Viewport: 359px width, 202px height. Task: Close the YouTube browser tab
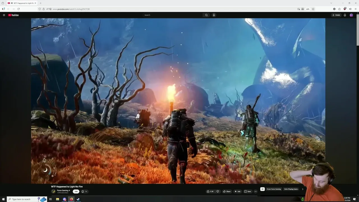pos(36,3)
